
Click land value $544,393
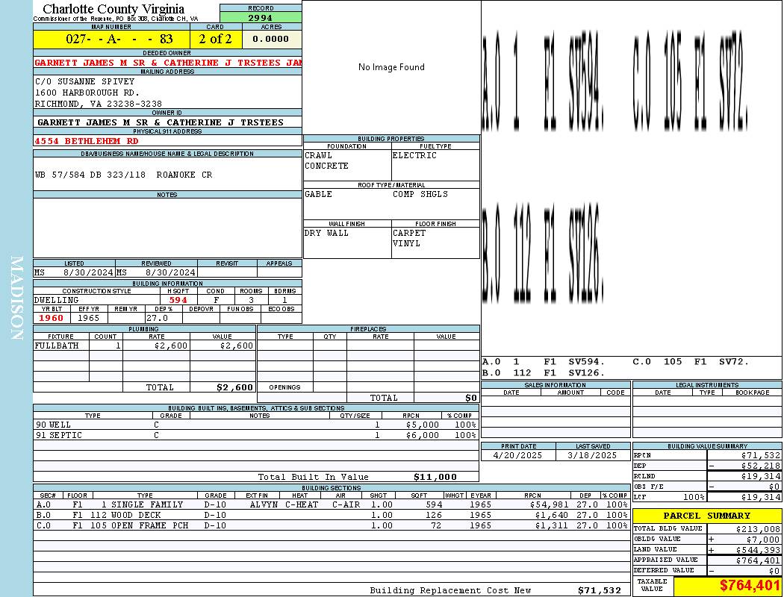point(758,550)
